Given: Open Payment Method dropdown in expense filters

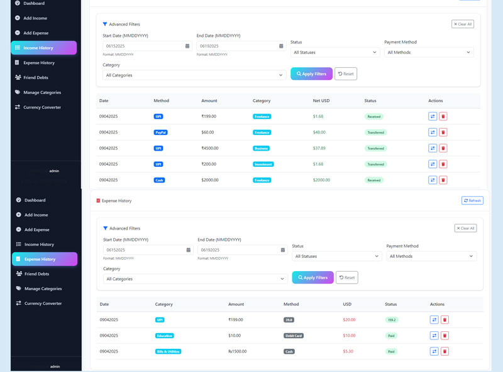Looking at the screenshot, I should 431,257.
